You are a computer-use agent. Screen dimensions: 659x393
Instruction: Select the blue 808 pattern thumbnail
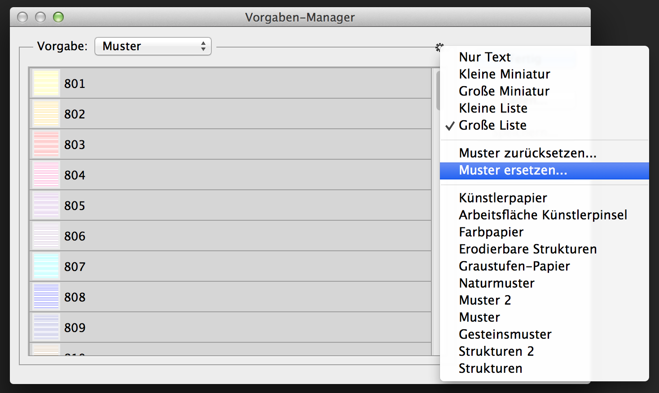click(x=46, y=297)
